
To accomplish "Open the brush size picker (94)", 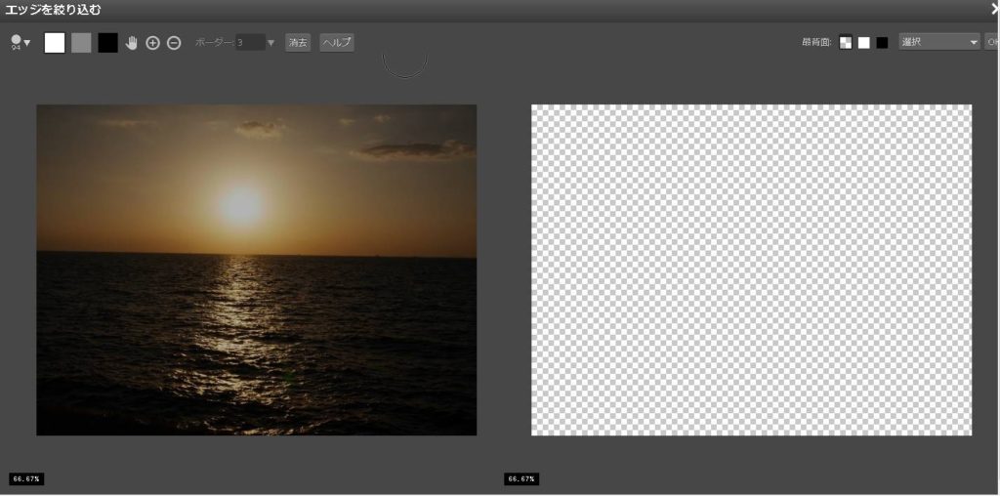I will coord(20,43).
